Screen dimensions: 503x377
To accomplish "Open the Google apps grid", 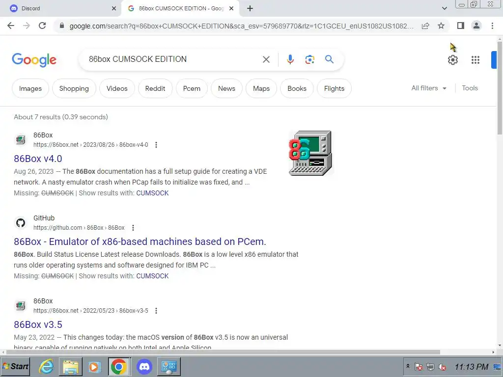I will point(475,60).
